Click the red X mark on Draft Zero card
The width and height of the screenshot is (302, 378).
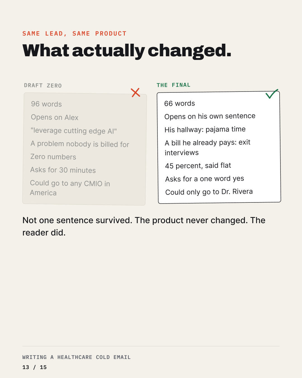(x=136, y=92)
